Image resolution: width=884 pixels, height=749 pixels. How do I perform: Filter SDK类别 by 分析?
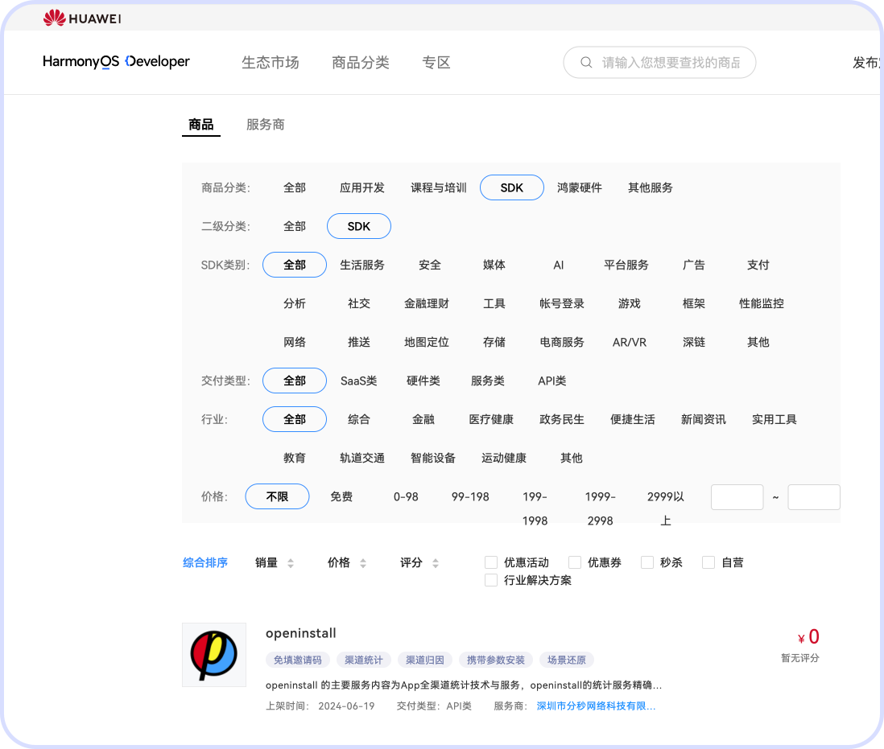pyautogui.click(x=295, y=303)
